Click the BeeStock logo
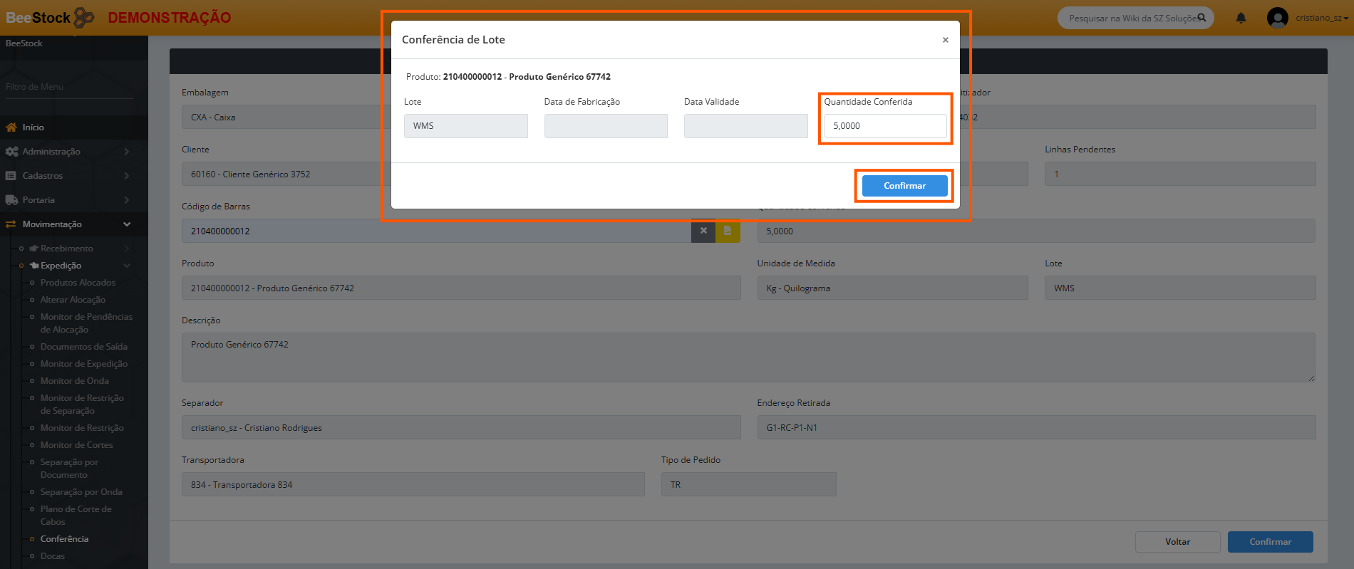Image resolution: width=1354 pixels, height=569 pixels. coord(50,18)
